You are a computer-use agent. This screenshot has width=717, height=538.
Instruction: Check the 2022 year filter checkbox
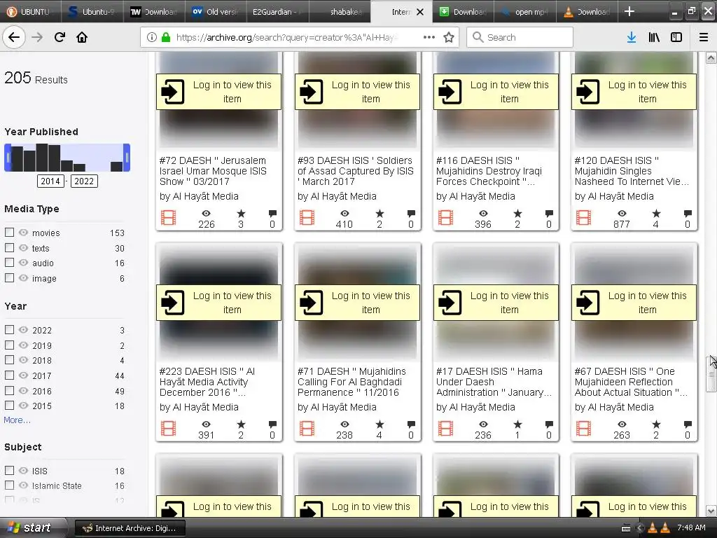[x=9, y=329]
